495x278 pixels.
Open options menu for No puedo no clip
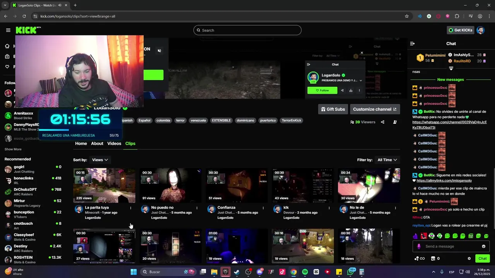coord(197,208)
